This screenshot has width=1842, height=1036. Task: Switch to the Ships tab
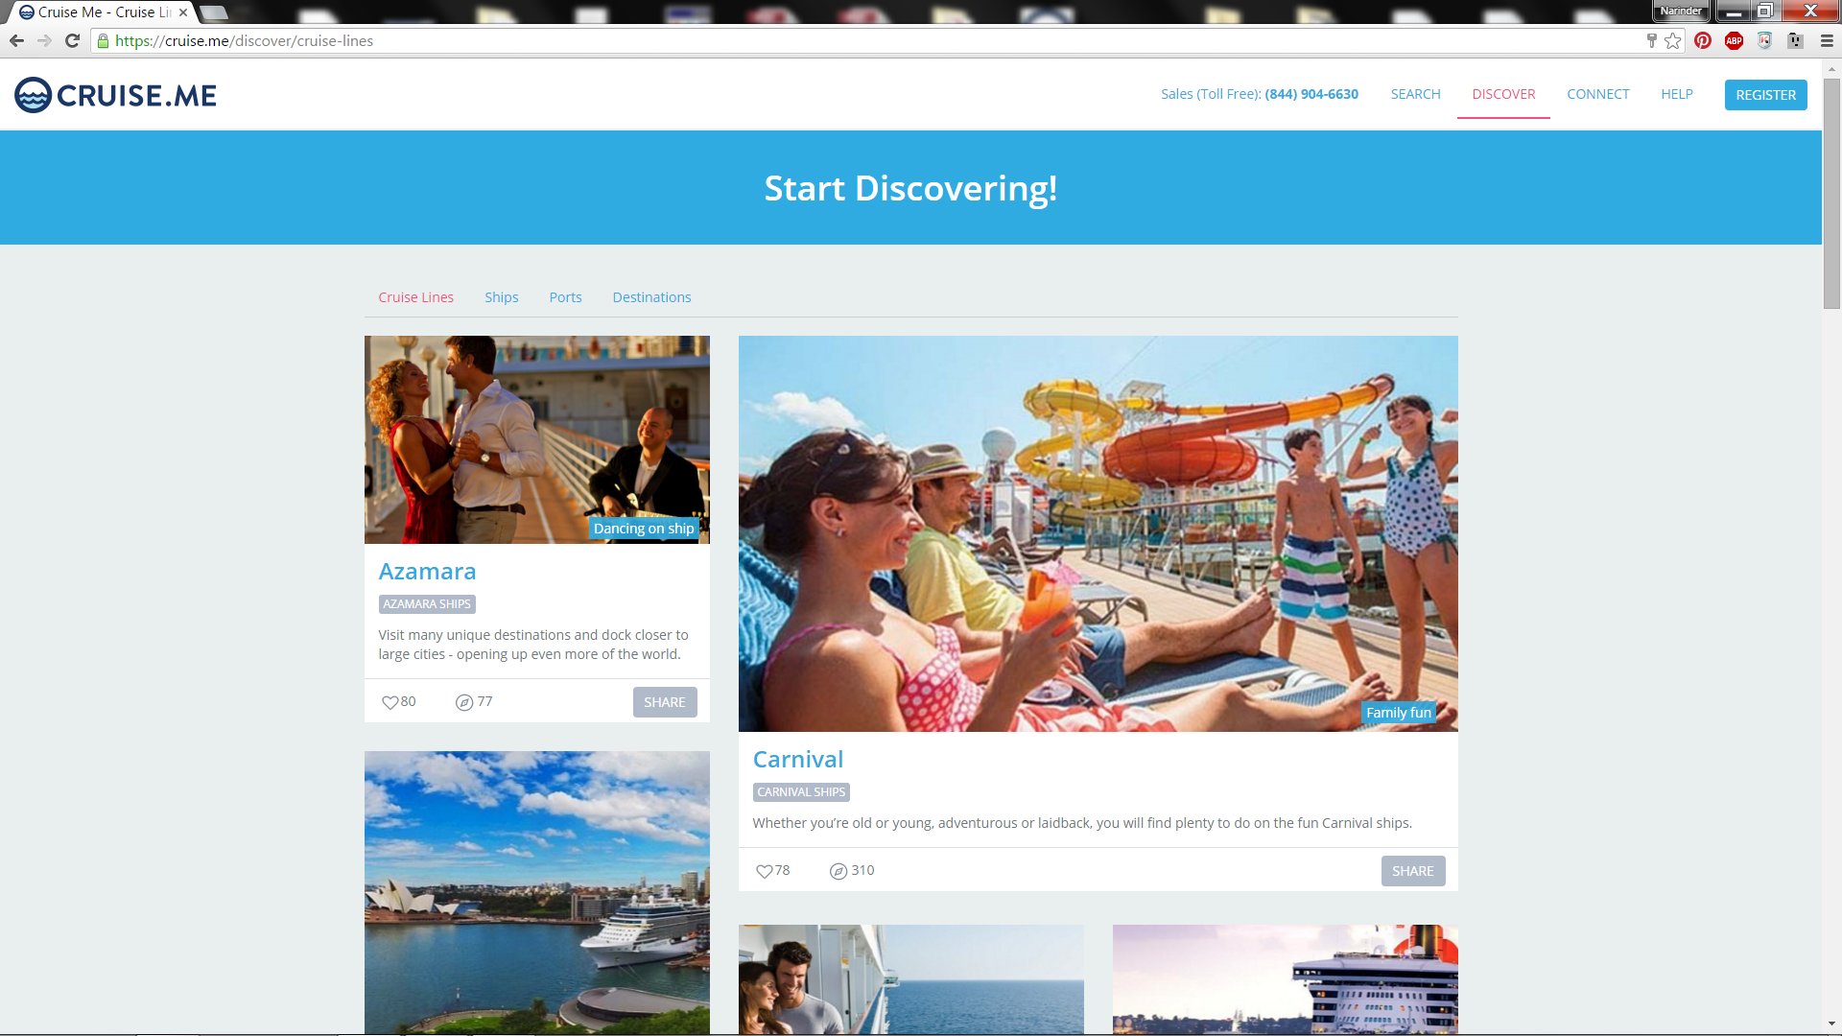[501, 297]
